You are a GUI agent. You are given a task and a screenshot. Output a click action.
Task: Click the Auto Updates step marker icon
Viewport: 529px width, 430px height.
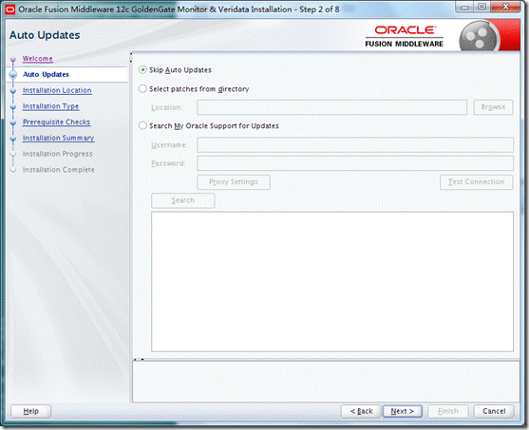pyautogui.click(x=13, y=75)
